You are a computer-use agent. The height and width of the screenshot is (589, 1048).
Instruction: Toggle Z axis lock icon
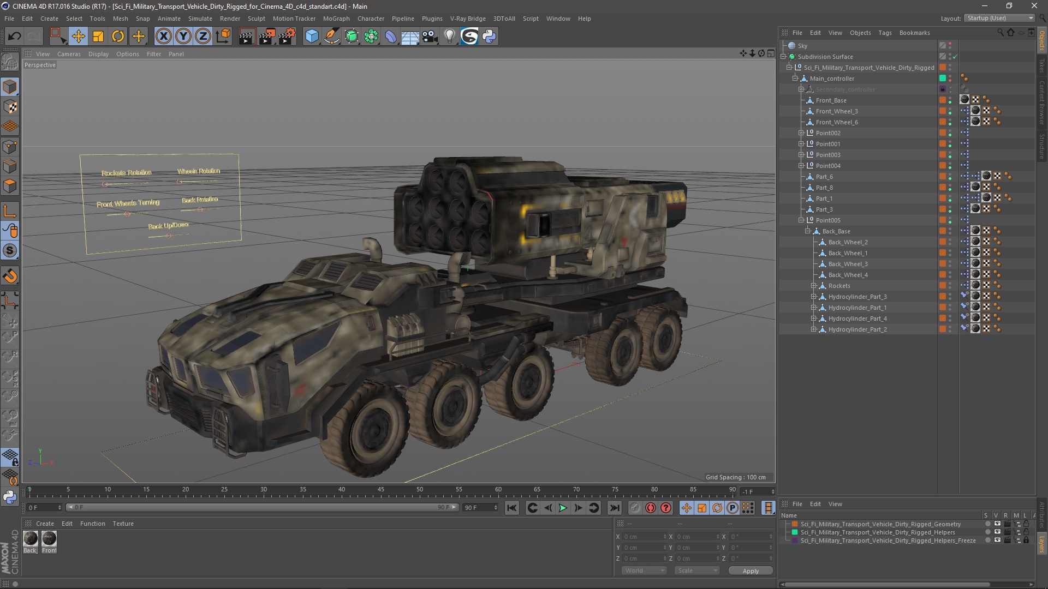pos(203,37)
